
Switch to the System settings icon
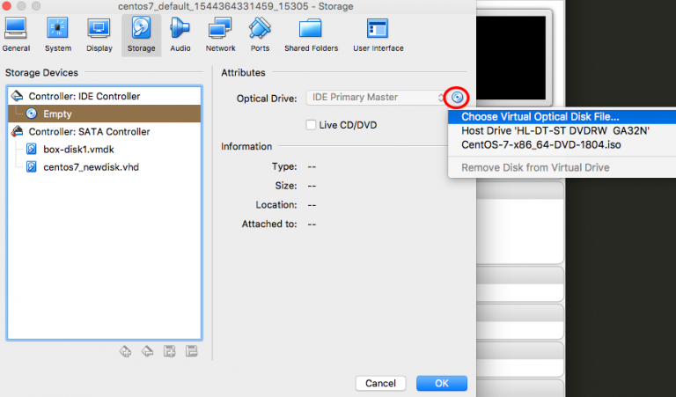tap(58, 33)
